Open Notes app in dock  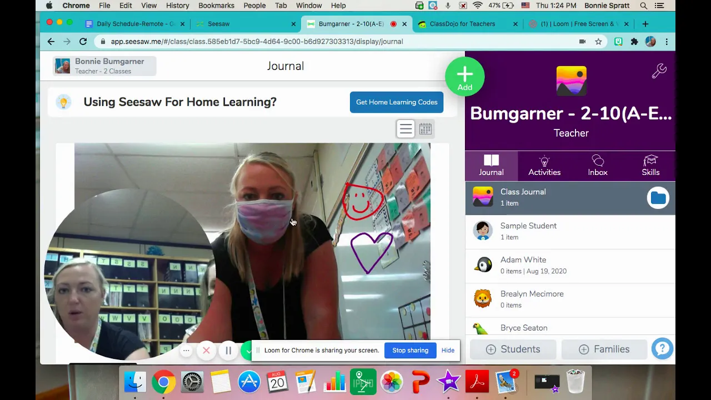221,382
